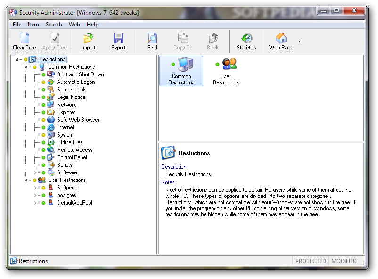The height and width of the screenshot is (279, 378).
Task: Expand the Software tree node
Action: [35, 172]
